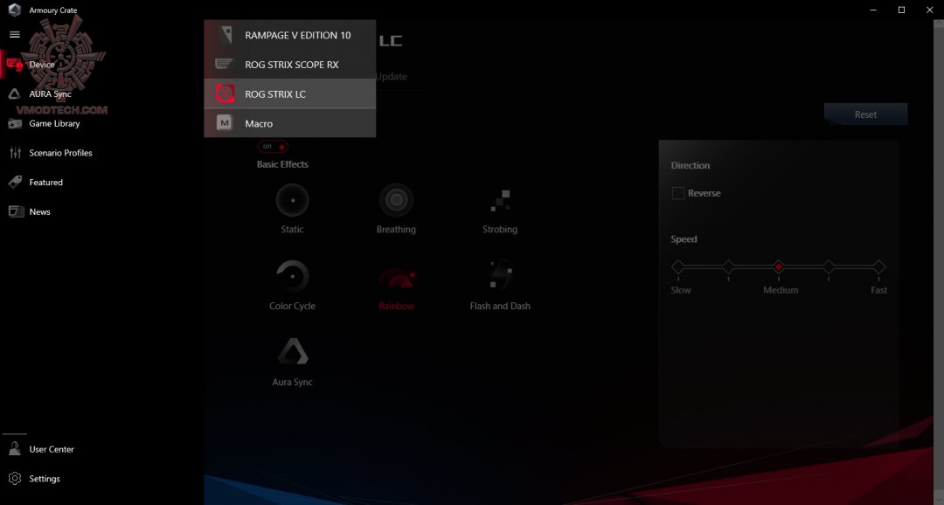Click the Strobing label
Image resolution: width=944 pixels, height=505 pixels.
click(500, 229)
